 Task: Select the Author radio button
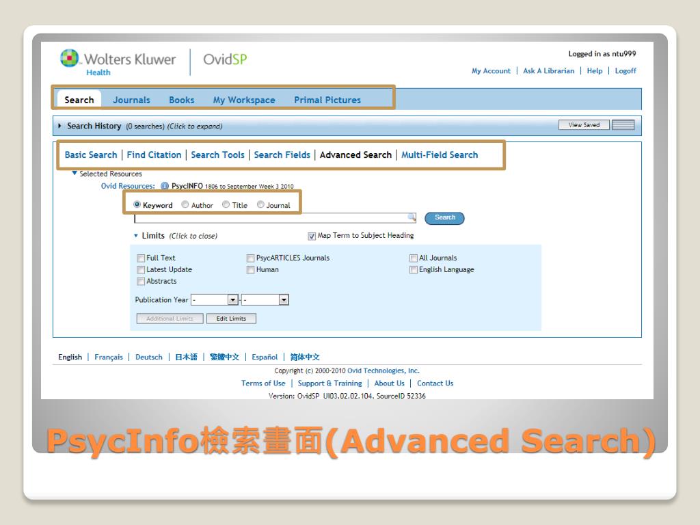[185, 204]
